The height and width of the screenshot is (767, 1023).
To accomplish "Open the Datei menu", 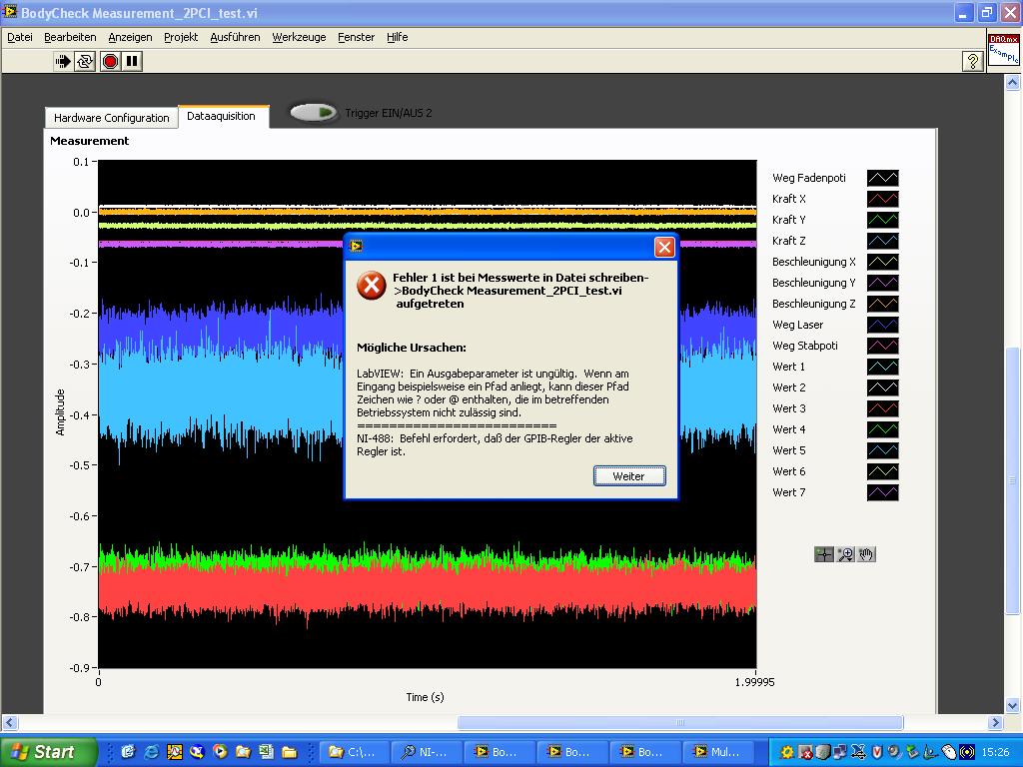I will (20, 37).
